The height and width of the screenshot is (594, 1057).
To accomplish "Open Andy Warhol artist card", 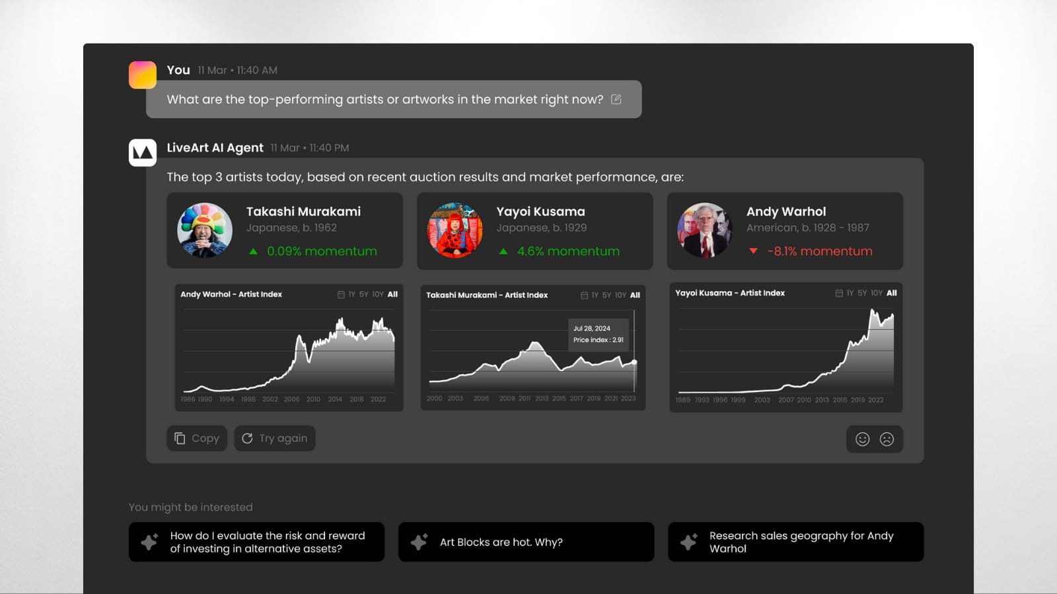I will (x=785, y=230).
